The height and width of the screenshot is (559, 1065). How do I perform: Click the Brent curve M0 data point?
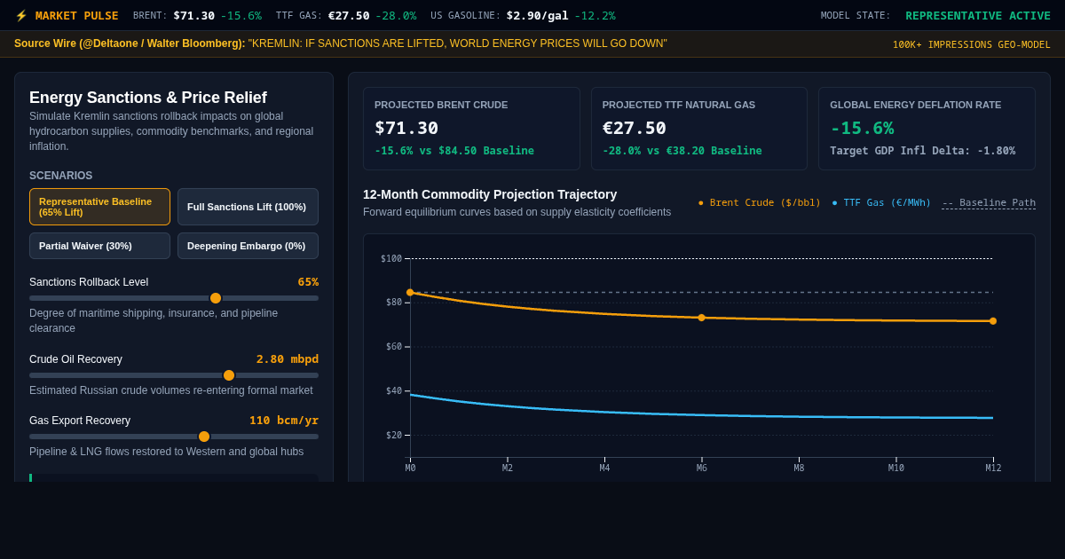(x=410, y=292)
